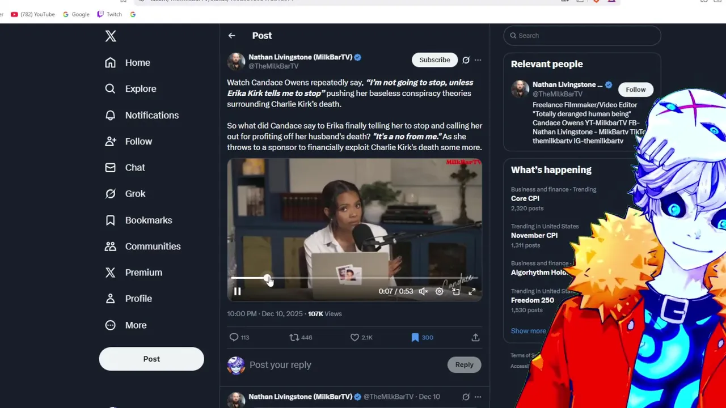This screenshot has height=408, width=726.
Task: Open Notifications page
Action: (x=142, y=115)
